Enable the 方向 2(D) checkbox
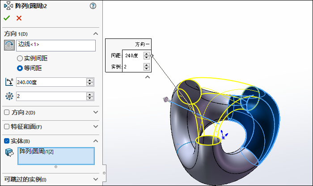313x186 pixels. coord(7,112)
